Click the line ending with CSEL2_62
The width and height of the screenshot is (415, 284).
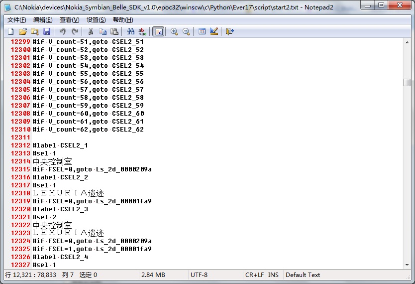[x=88, y=130]
